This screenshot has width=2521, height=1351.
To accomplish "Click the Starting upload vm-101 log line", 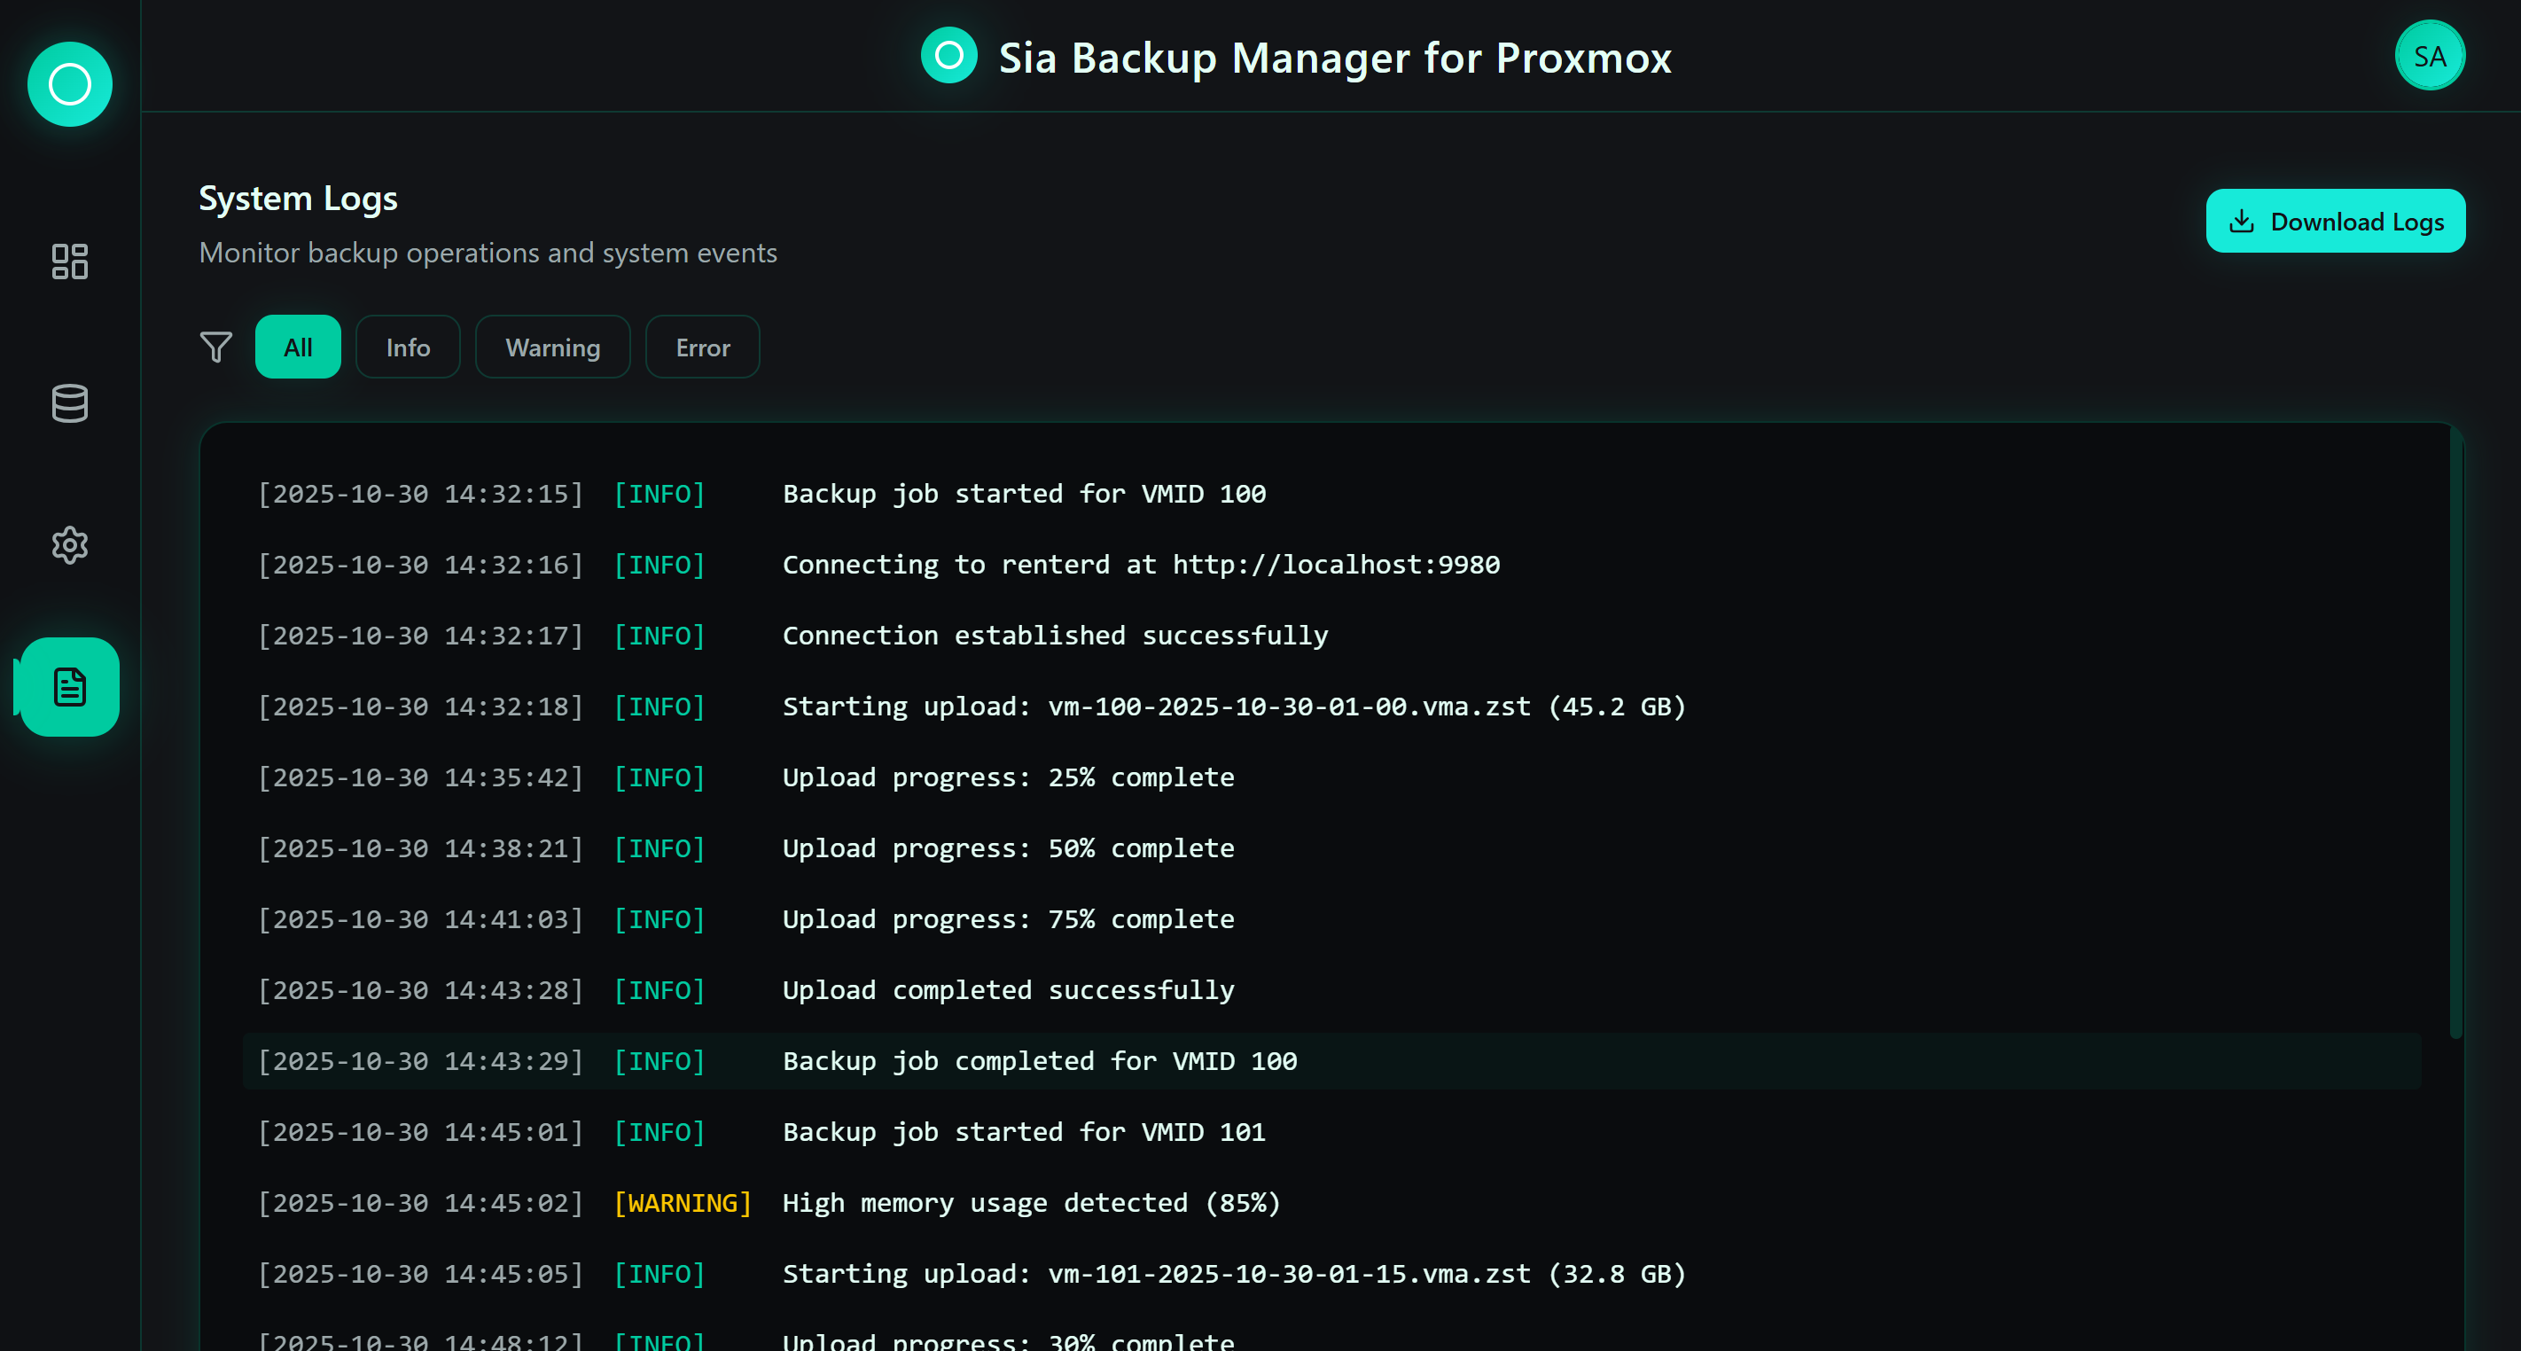I will (1233, 1274).
